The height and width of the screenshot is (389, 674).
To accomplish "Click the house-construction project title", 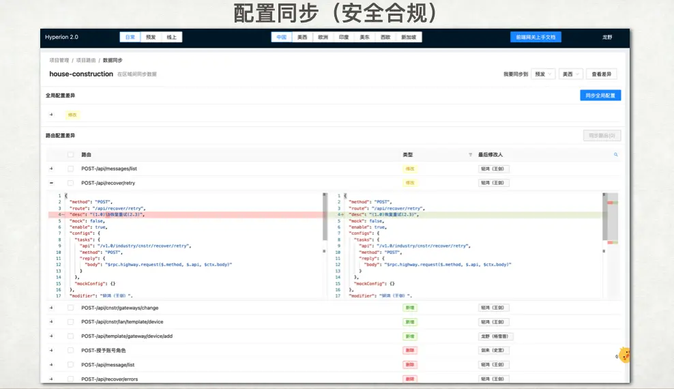I will [81, 74].
